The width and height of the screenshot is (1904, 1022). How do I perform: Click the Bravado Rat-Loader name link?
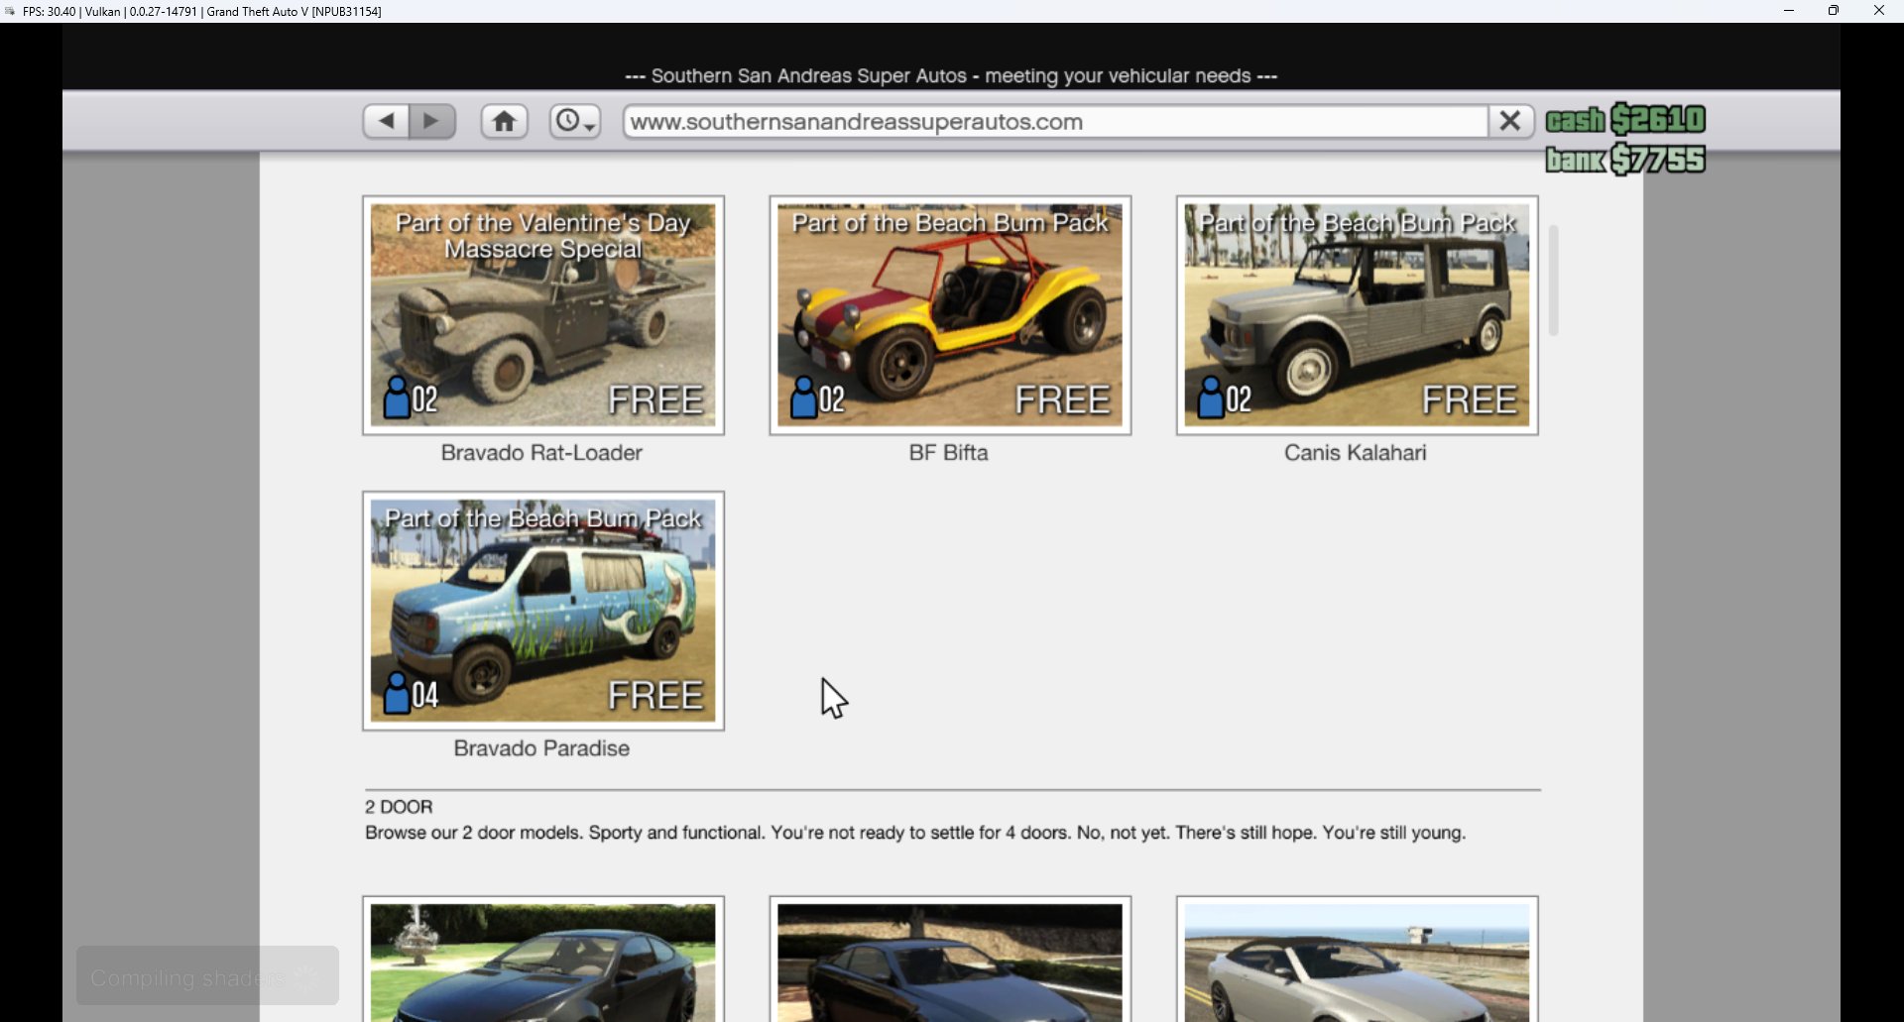pos(542,453)
